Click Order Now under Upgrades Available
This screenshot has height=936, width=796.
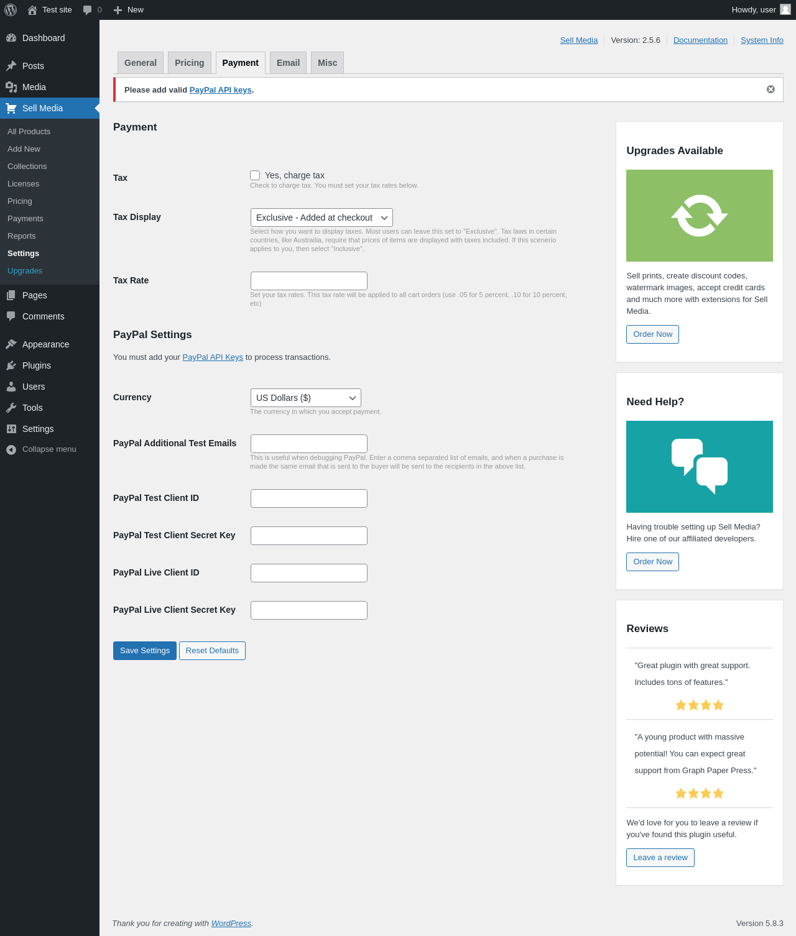pyautogui.click(x=653, y=334)
